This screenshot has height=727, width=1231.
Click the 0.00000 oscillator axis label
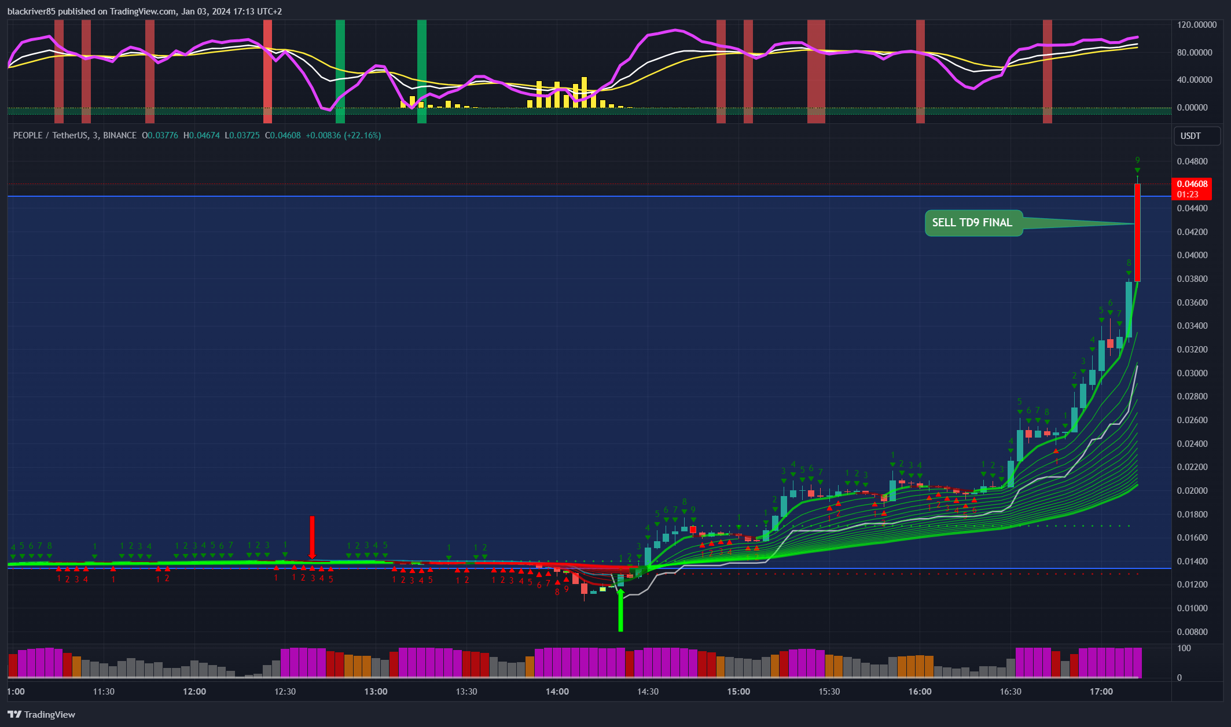coord(1192,108)
